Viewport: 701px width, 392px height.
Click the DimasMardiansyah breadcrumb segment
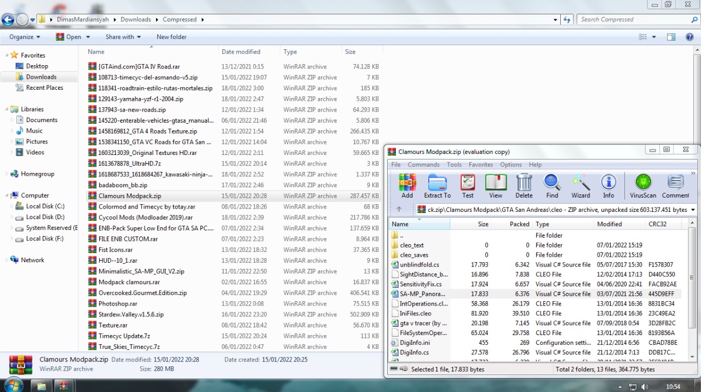click(84, 19)
